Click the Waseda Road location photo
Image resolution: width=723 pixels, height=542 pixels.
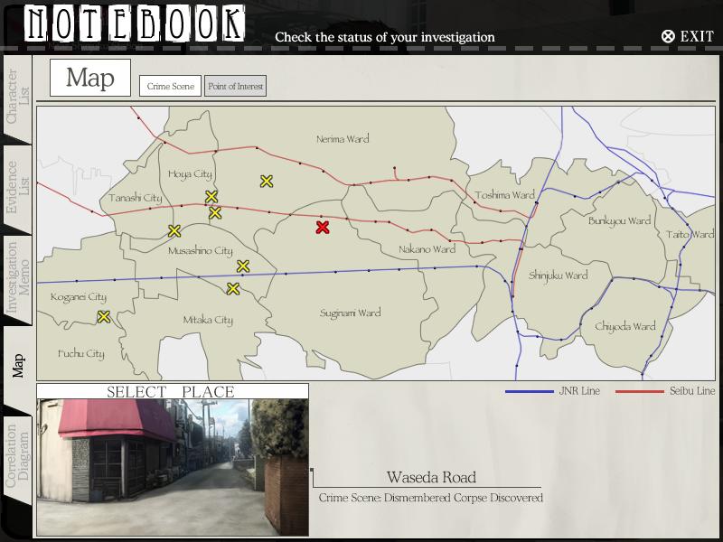pos(173,467)
